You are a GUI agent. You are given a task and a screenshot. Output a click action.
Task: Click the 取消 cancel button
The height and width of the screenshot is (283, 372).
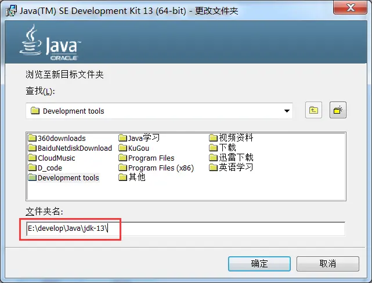coord(328,263)
